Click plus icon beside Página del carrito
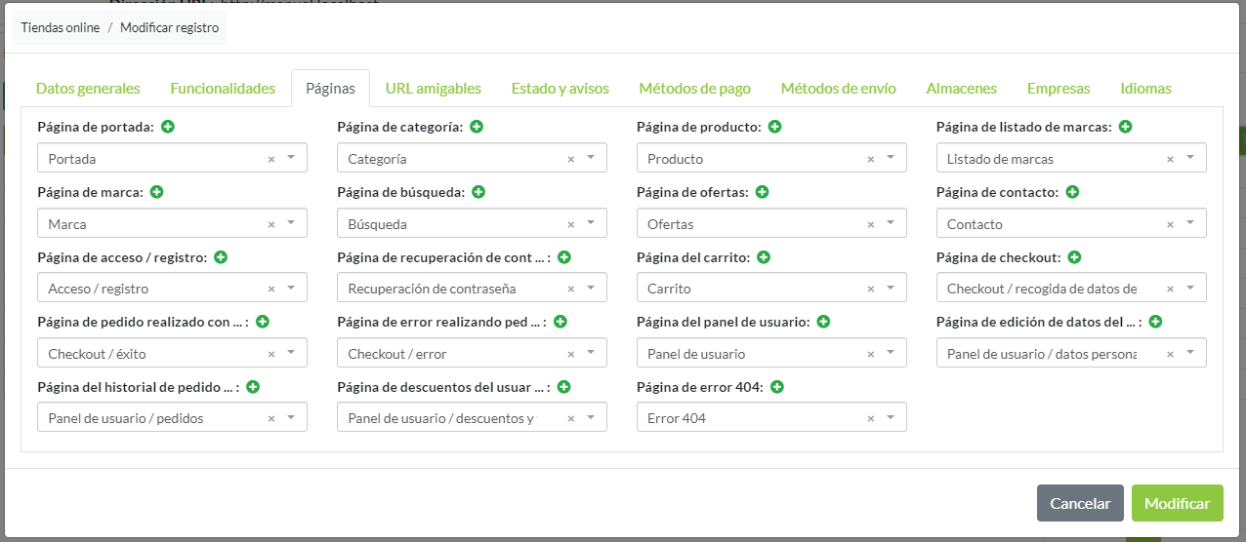The image size is (1246, 542). coord(764,257)
